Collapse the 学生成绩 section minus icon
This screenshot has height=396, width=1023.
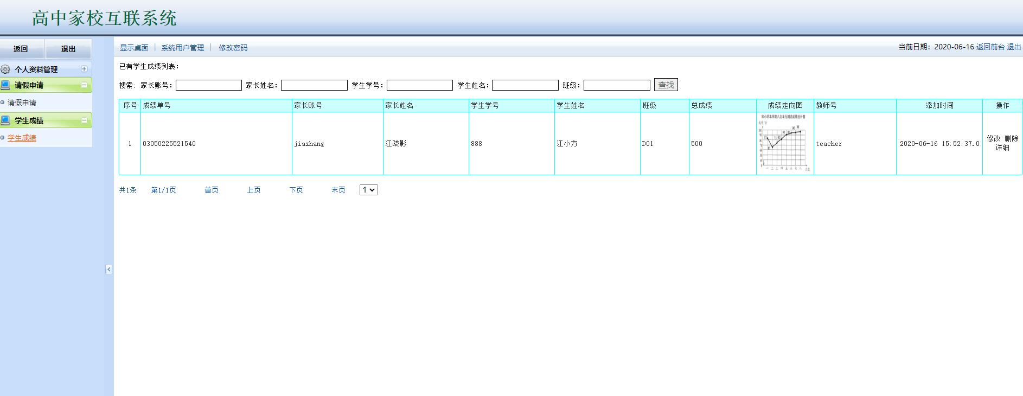pyautogui.click(x=84, y=120)
